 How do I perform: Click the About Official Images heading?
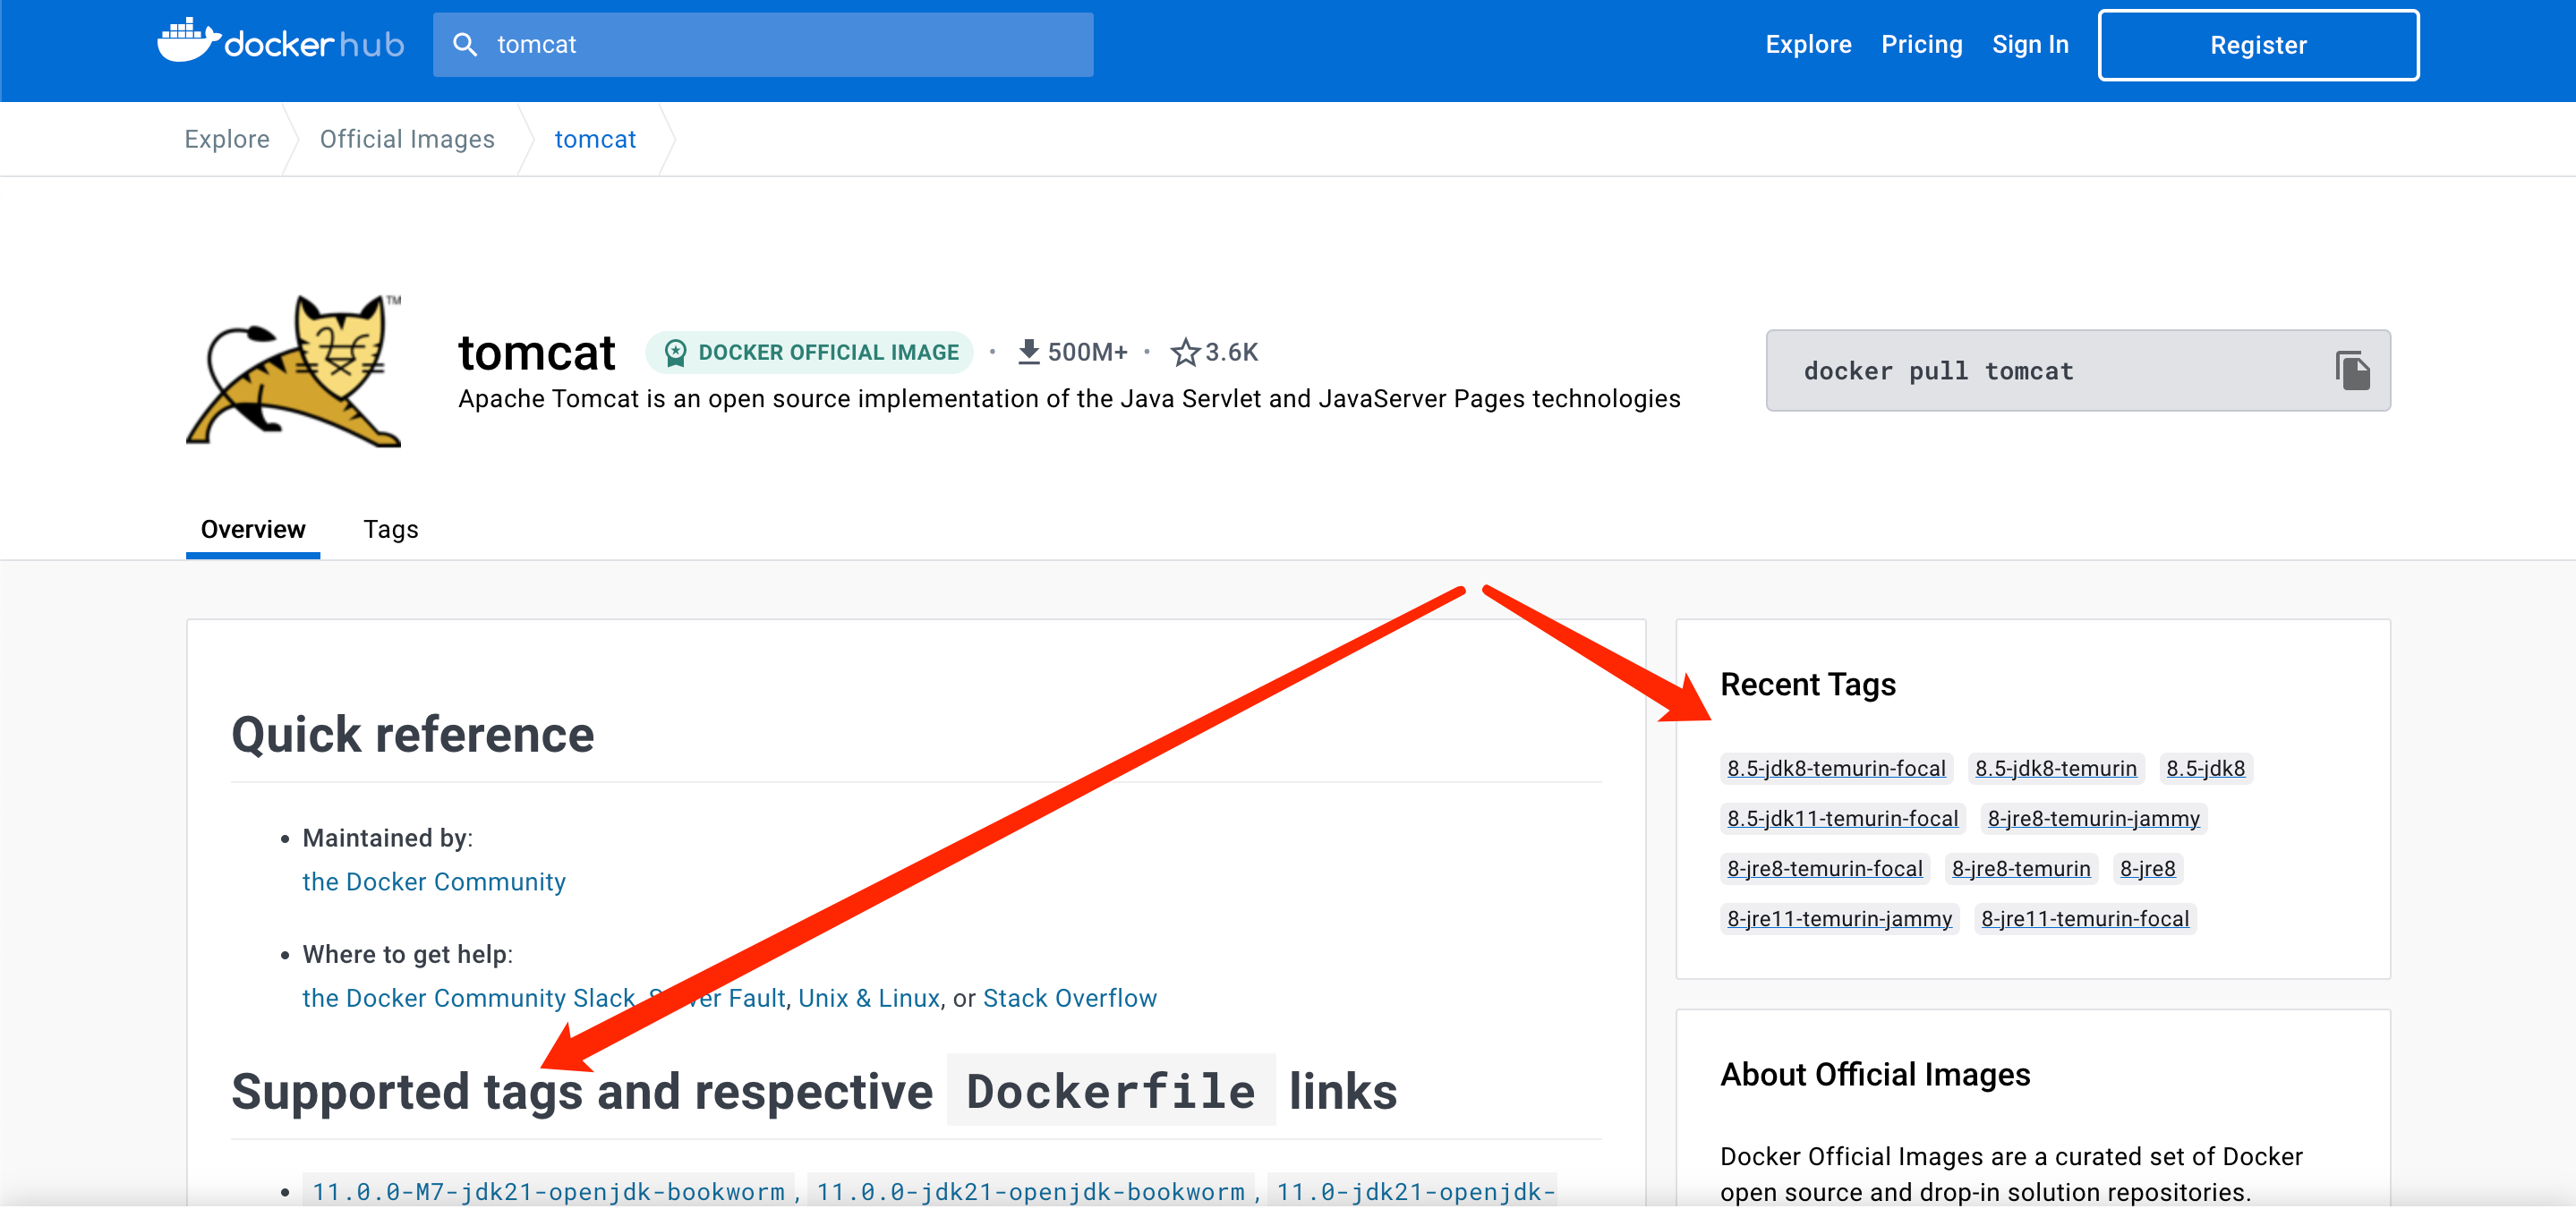pyautogui.click(x=1875, y=1074)
